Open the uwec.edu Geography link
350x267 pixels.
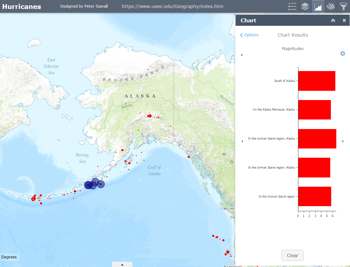coord(172,6)
